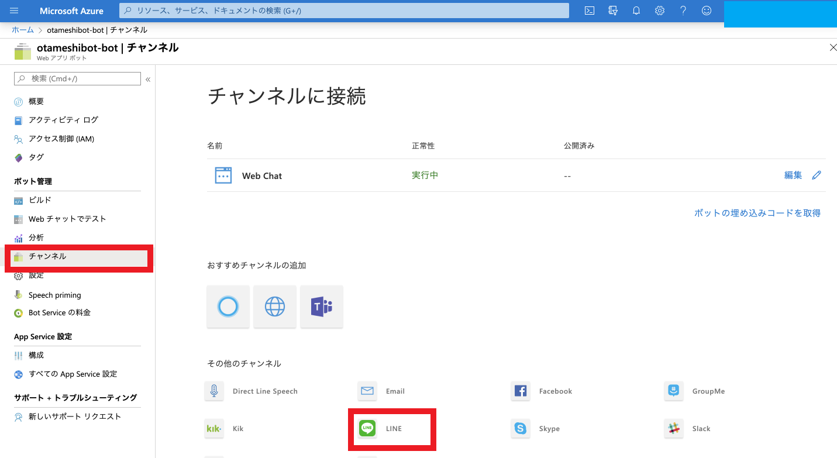
Task: Focus the top Azure resource search bar
Action: coord(344,11)
